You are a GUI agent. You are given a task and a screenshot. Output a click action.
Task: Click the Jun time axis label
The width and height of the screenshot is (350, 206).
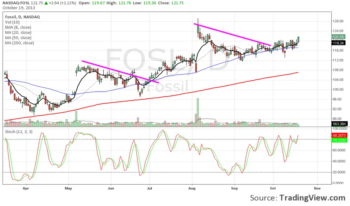click(111, 188)
